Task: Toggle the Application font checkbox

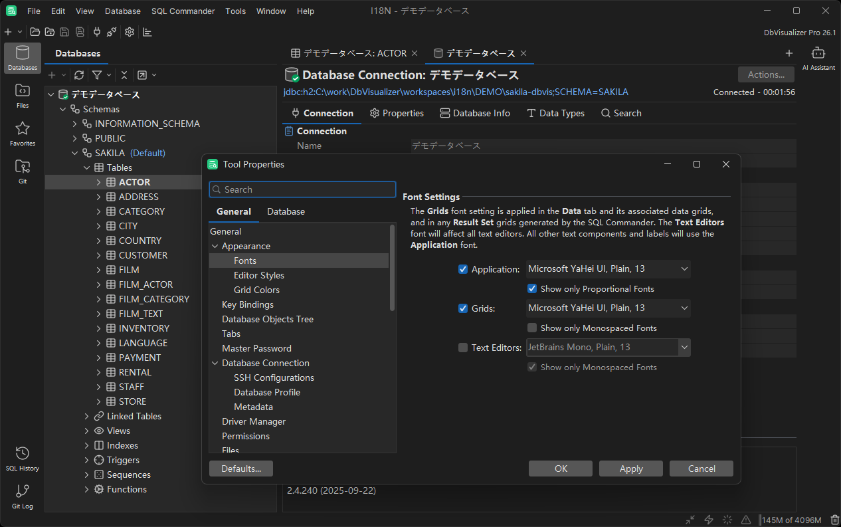Action: pos(463,269)
